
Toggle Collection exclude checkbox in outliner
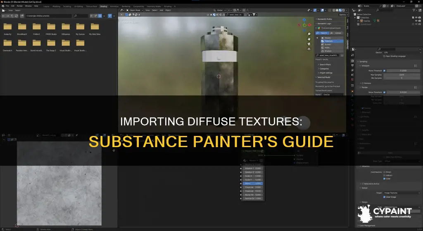(x=413, y=17)
